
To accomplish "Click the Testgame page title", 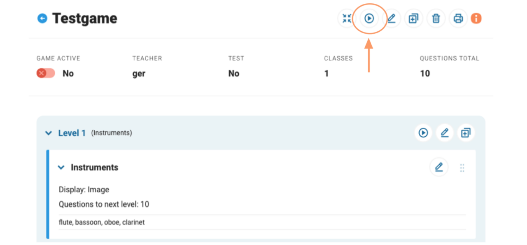I will 85,19.
